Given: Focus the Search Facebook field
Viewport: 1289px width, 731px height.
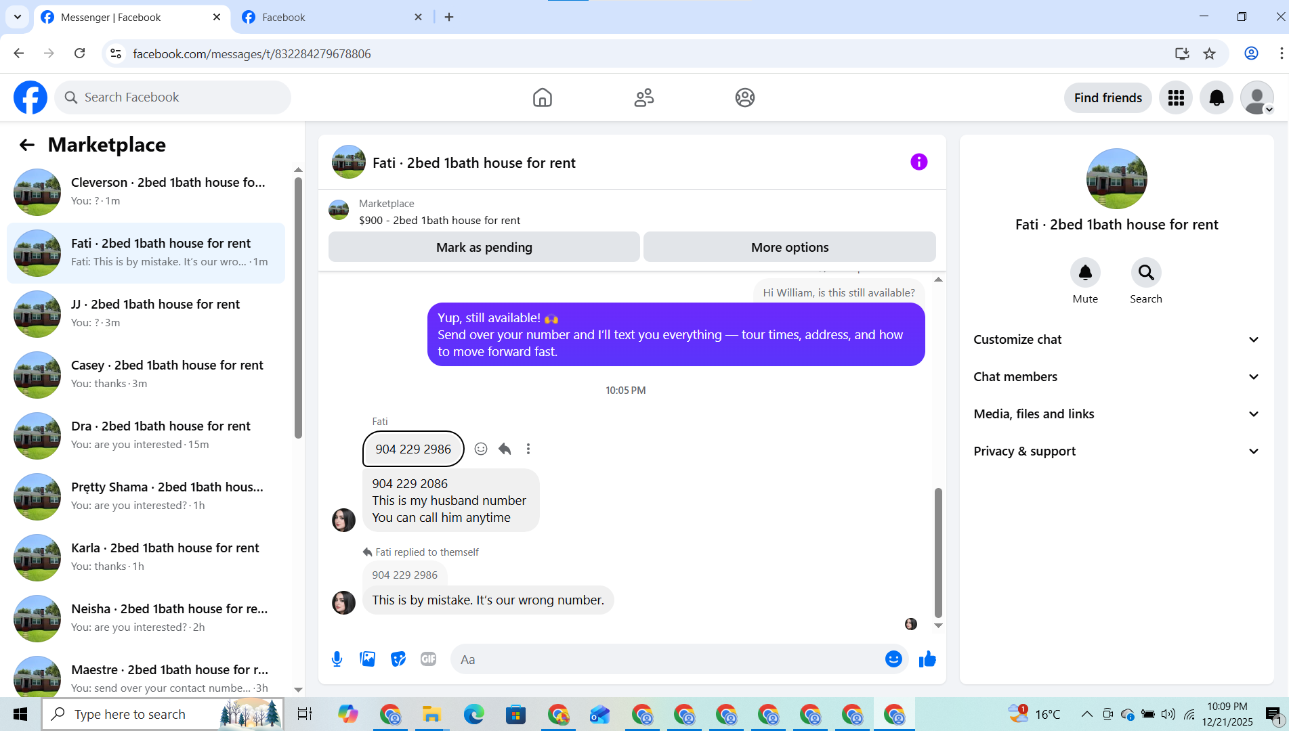Looking at the screenshot, I should pos(173,97).
